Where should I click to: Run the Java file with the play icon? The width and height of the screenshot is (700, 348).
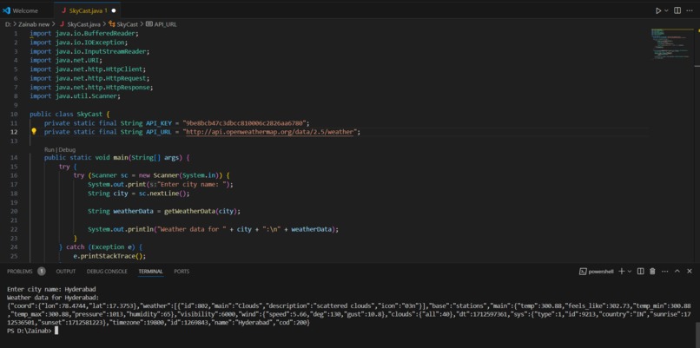coord(658,10)
